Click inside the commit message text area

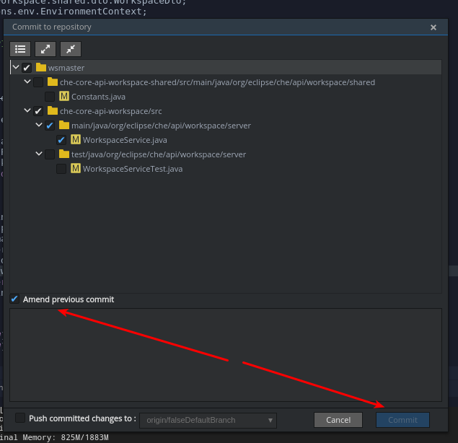[226, 355]
